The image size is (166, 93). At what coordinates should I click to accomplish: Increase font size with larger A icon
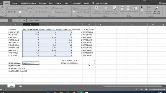[x=29, y=8]
